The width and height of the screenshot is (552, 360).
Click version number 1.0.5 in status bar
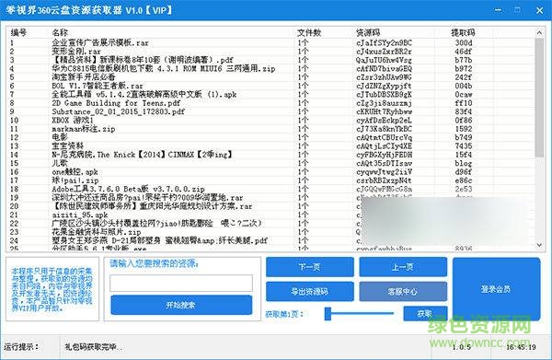(462, 347)
